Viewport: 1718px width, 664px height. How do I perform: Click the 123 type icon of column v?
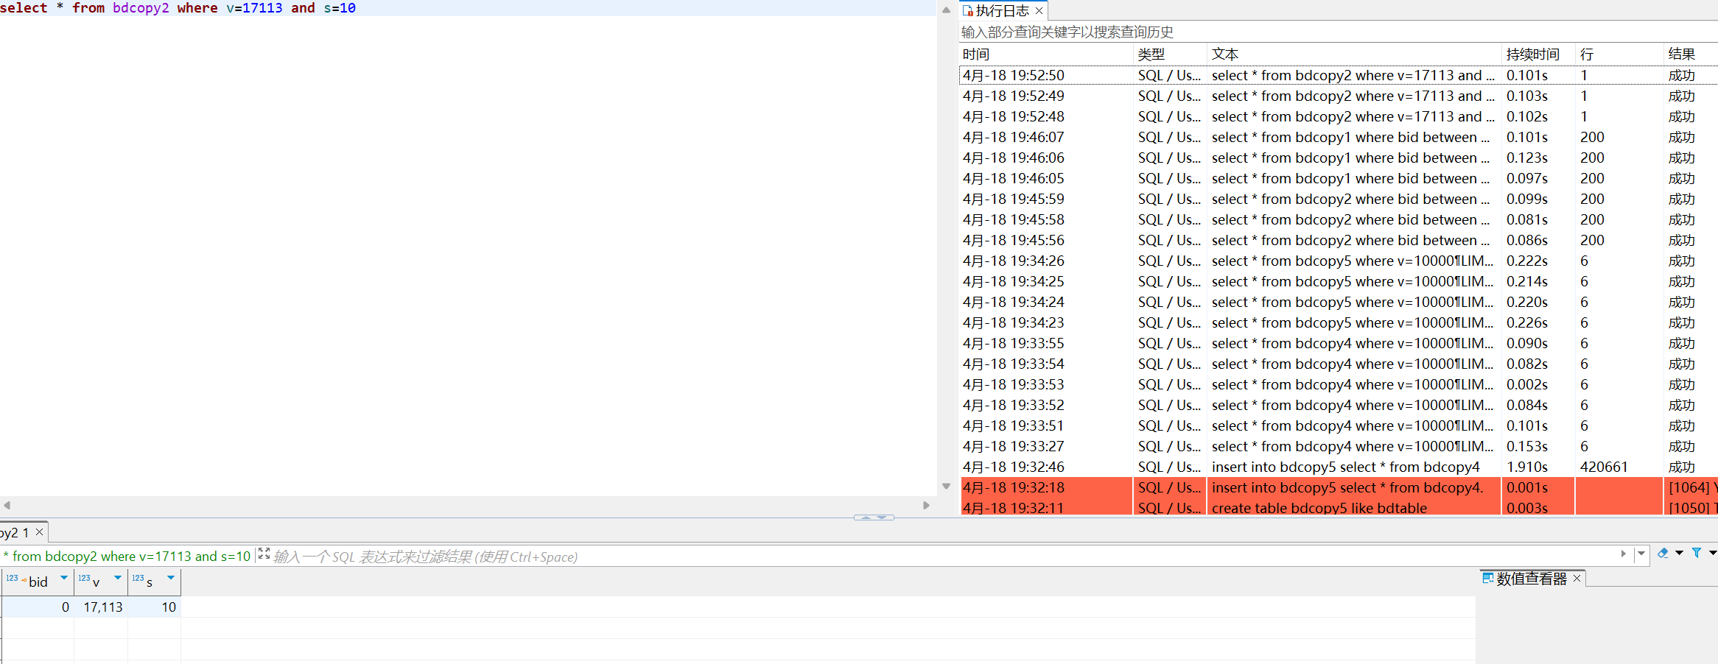[84, 579]
